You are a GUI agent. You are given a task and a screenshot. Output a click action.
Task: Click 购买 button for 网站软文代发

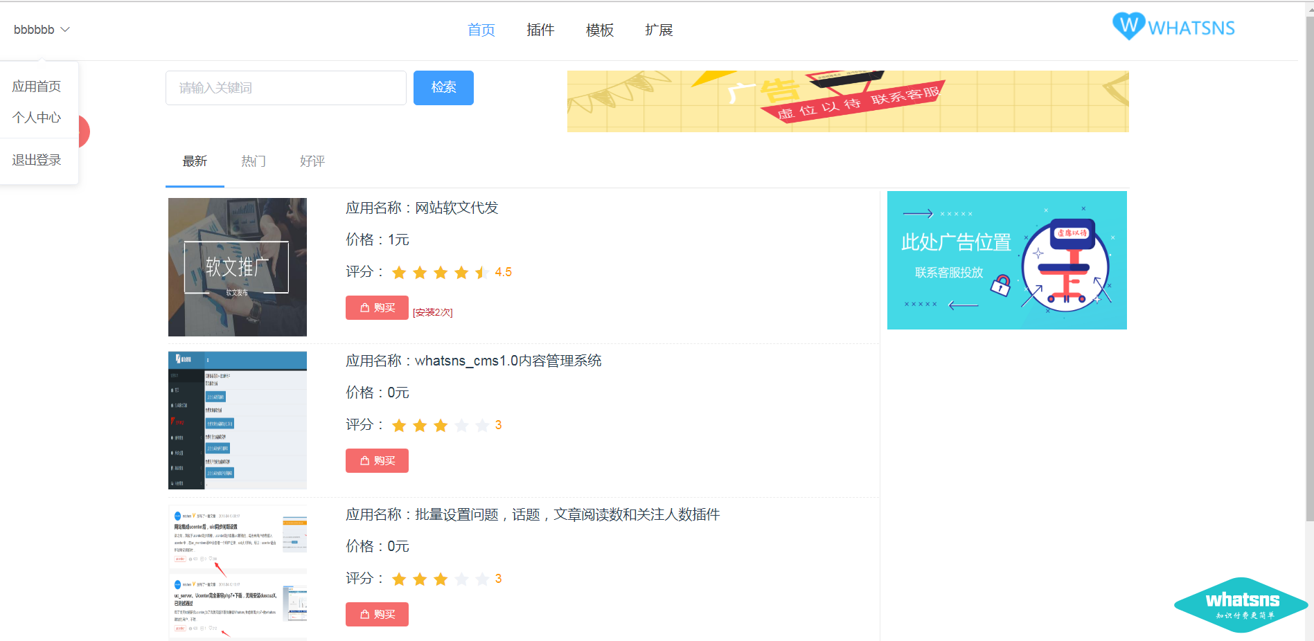click(x=377, y=307)
